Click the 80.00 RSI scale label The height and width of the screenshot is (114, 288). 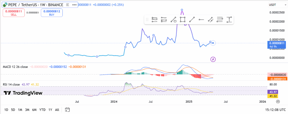pos(273,84)
